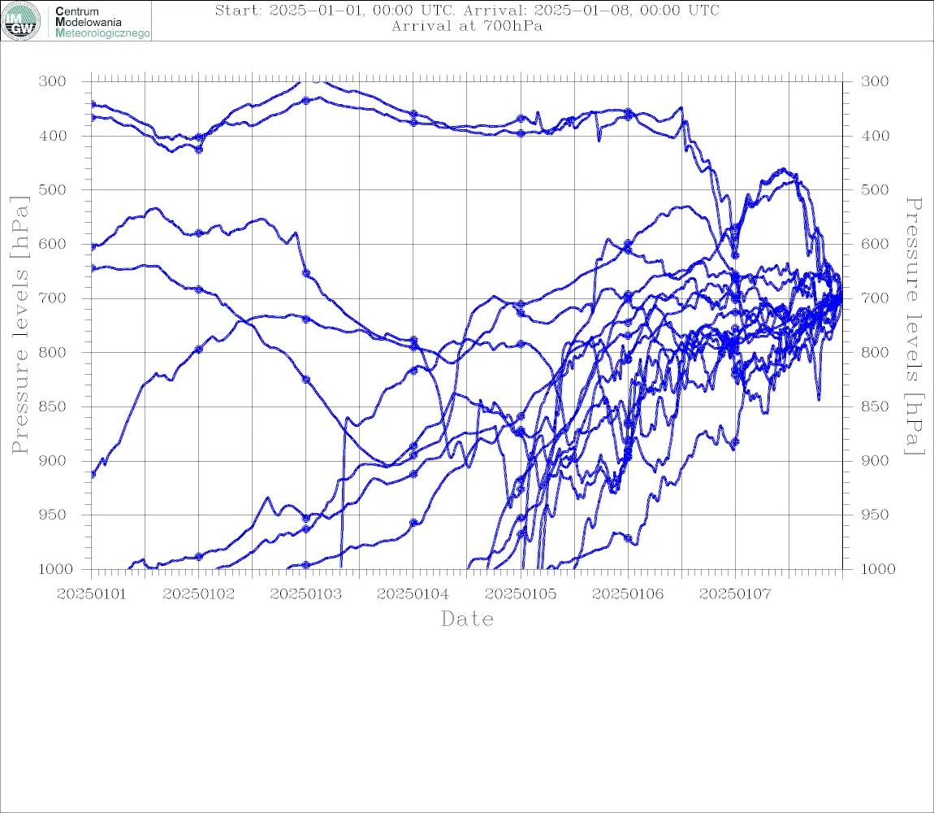This screenshot has width=934, height=813.
Task: Click the 20250103 date label
Action: 306,594
